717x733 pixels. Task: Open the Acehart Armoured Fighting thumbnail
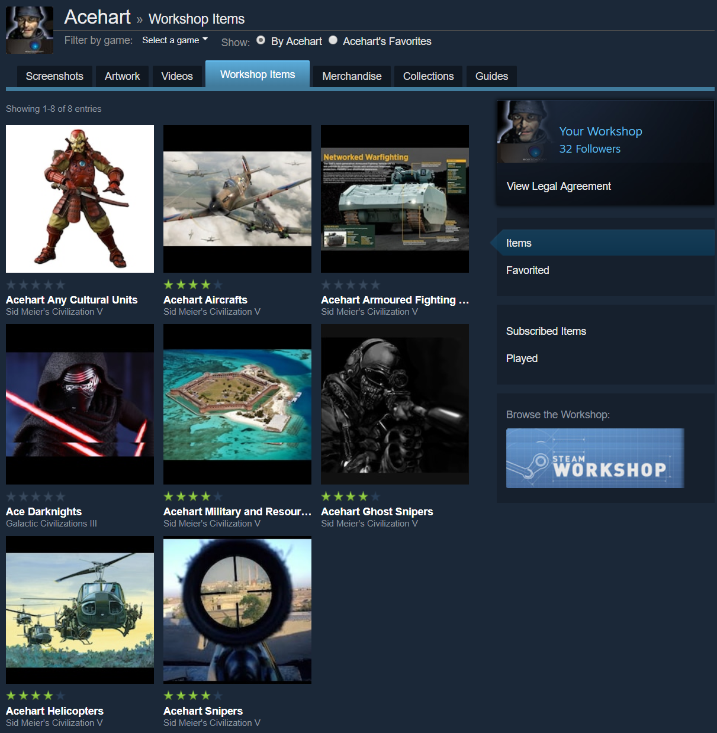click(395, 199)
